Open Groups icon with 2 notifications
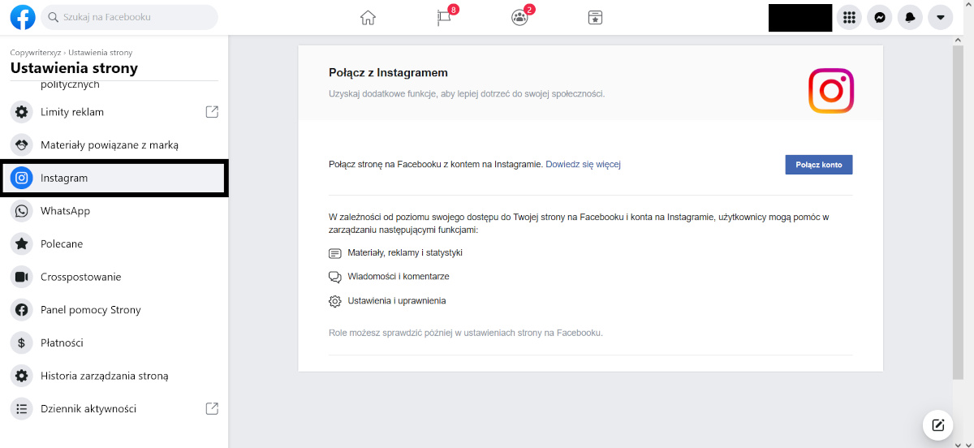The width and height of the screenshot is (974, 448). [520, 17]
